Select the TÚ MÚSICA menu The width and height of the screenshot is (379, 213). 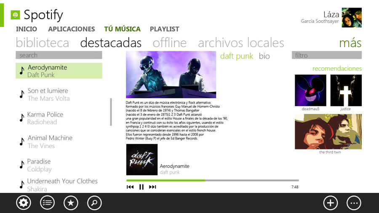click(x=122, y=29)
